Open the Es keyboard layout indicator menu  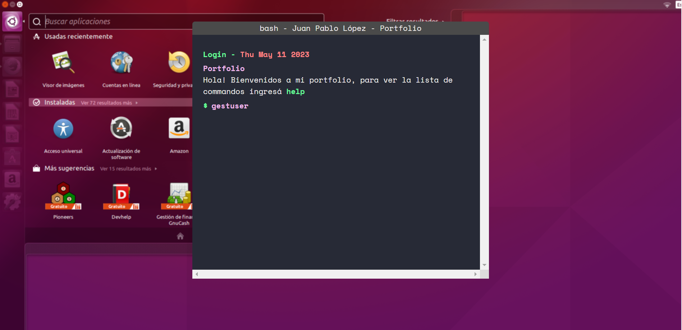(679, 5)
